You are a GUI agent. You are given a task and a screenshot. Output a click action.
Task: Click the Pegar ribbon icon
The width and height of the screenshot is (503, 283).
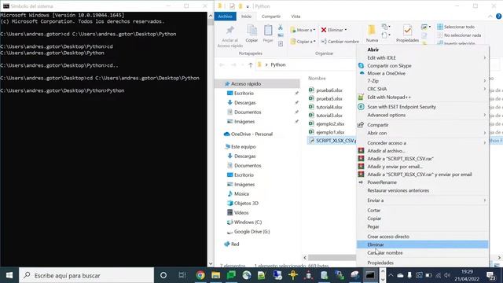pyautogui.click(x=268, y=34)
